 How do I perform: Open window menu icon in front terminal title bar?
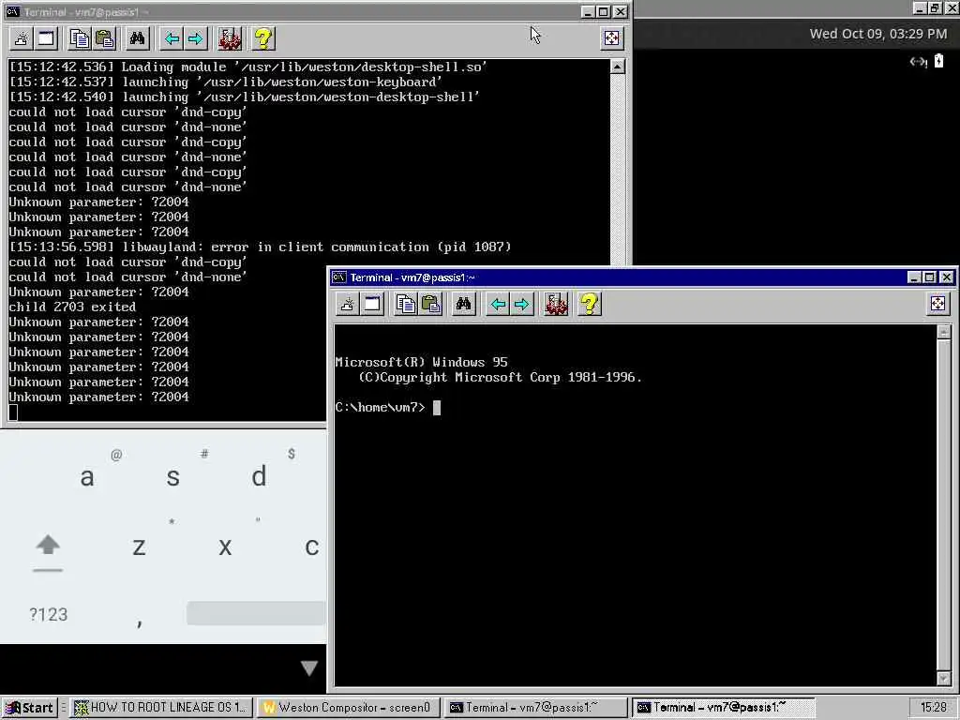pos(338,277)
